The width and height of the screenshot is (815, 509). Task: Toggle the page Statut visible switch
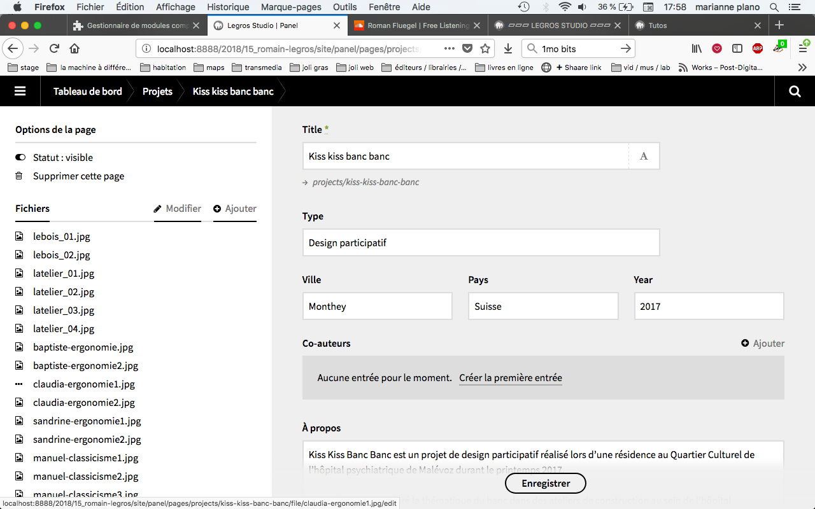coord(20,158)
